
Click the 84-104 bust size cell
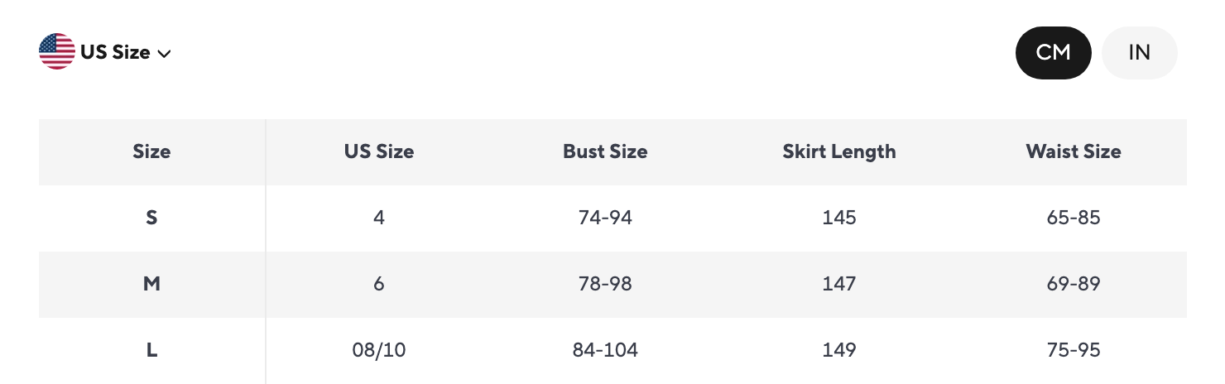[605, 350]
